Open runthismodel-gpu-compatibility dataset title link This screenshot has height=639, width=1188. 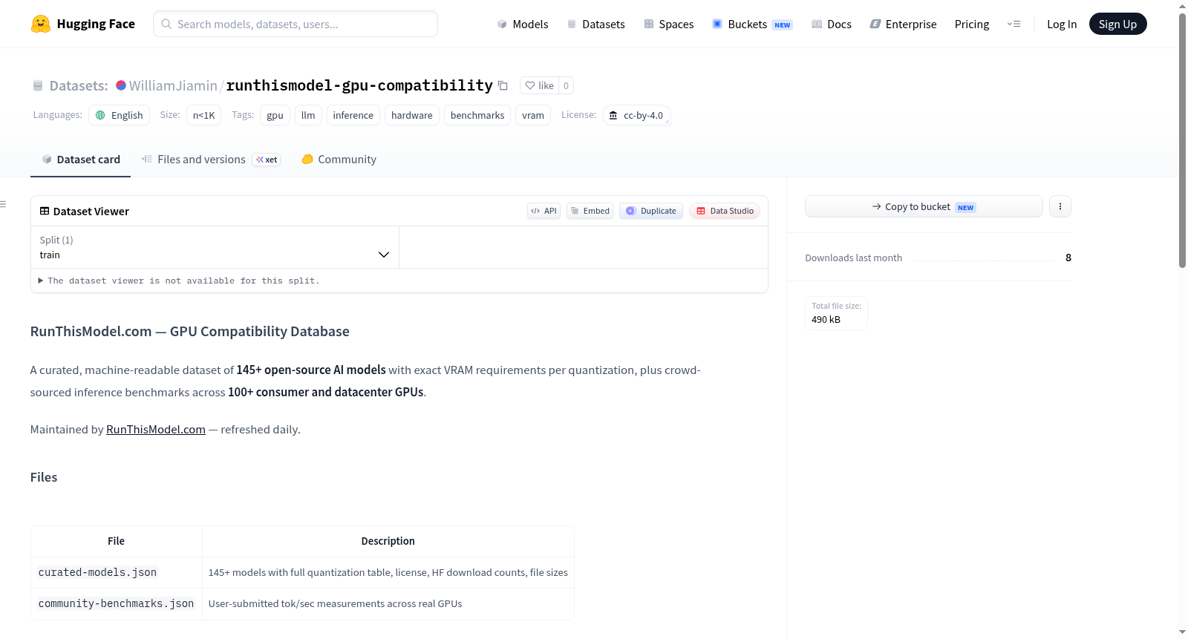(x=359, y=85)
